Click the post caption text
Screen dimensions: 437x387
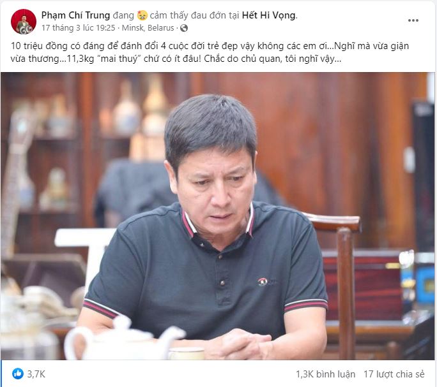pyautogui.click(x=210, y=52)
